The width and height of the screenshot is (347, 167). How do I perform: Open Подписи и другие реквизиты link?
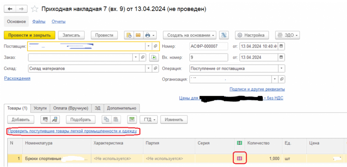pyautogui.click(x=257, y=89)
